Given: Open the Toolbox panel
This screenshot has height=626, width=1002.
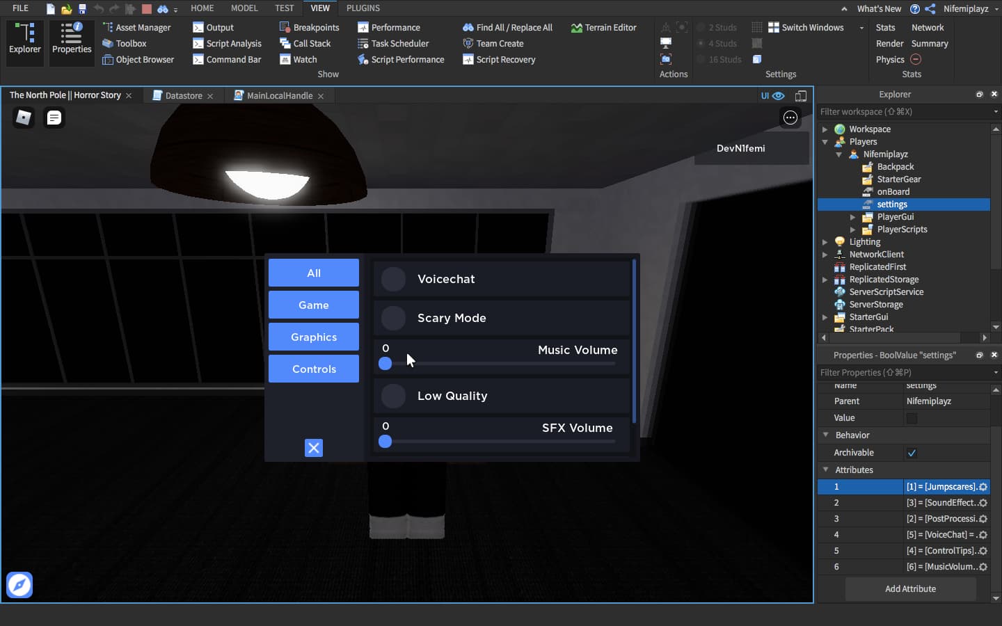Looking at the screenshot, I should pyautogui.click(x=124, y=44).
